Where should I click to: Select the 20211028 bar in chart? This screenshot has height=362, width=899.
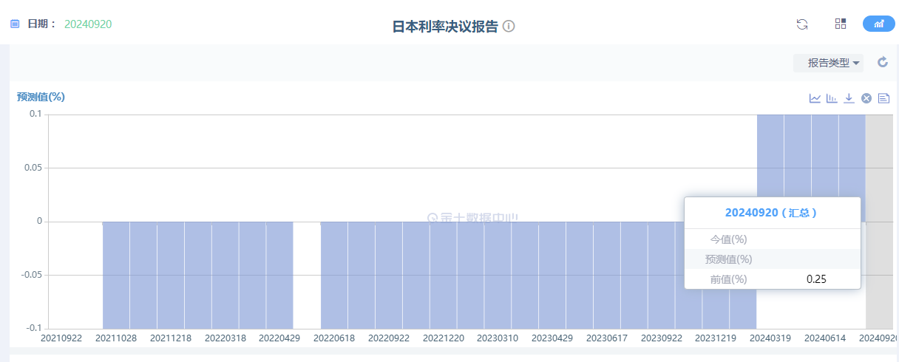pyautogui.click(x=116, y=275)
